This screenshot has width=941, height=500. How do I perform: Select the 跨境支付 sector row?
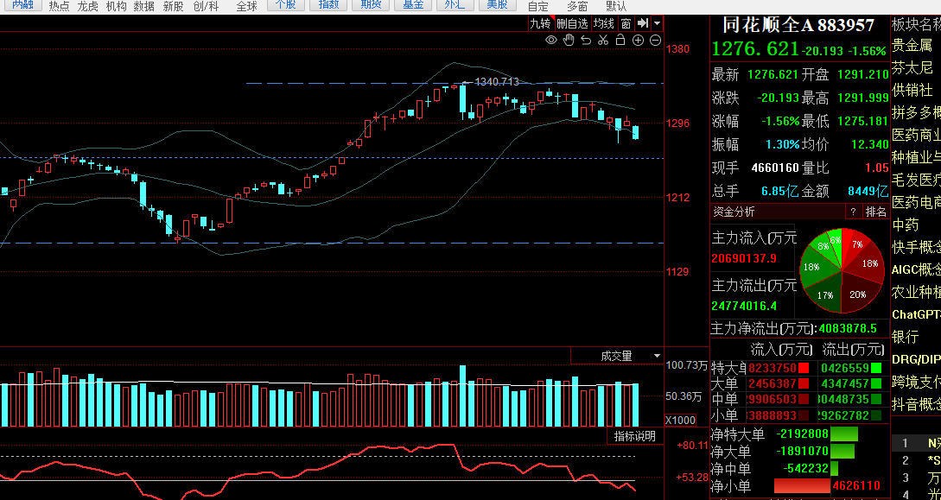click(917, 383)
